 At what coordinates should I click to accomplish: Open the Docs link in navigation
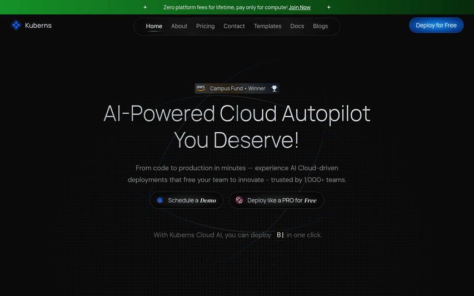point(297,26)
